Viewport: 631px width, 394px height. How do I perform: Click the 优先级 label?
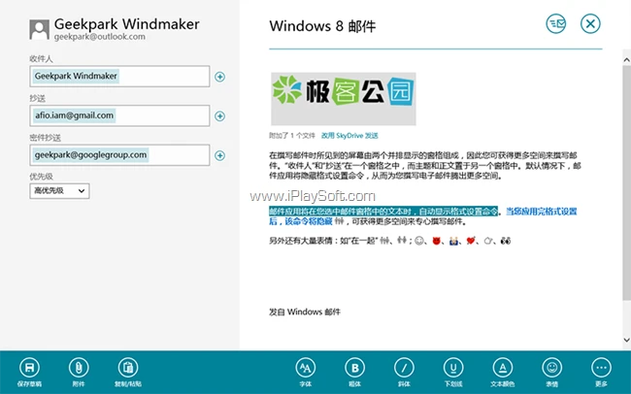tap(41, 177)
